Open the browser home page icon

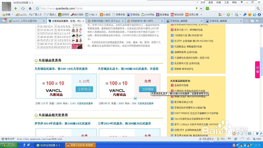[x=30, y=8]
